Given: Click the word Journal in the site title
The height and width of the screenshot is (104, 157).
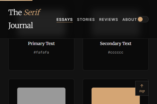Looking at the screenshot, I should [21, 25].
